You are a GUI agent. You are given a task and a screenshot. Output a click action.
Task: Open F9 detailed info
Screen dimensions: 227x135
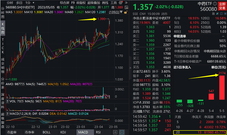[x=73, y=3]
